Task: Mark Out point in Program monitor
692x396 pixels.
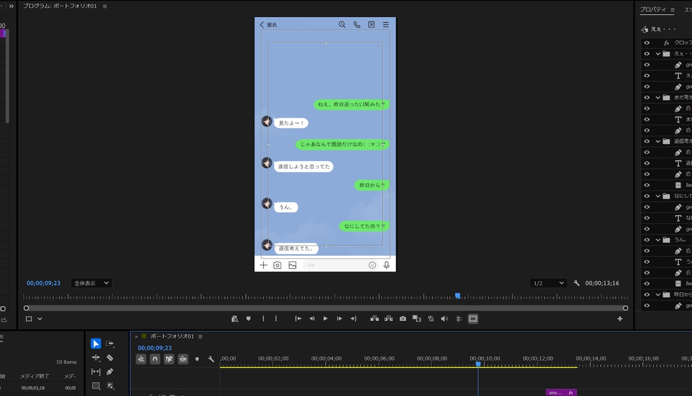Action: coord(276,319)
